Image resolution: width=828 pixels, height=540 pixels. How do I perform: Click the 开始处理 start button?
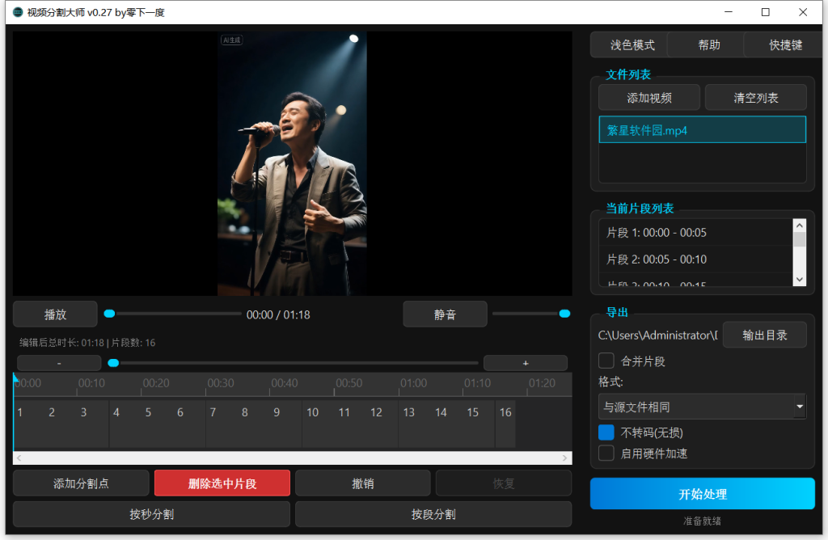click(x=702, y=494)
